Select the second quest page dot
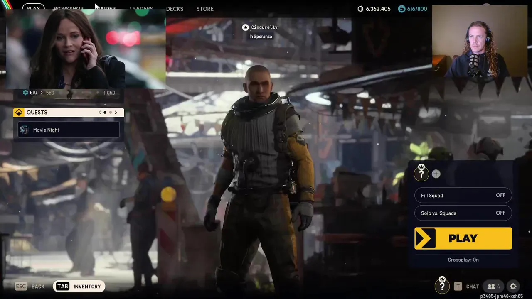Viewport: 532px width, 299px height. click(111, 113)
